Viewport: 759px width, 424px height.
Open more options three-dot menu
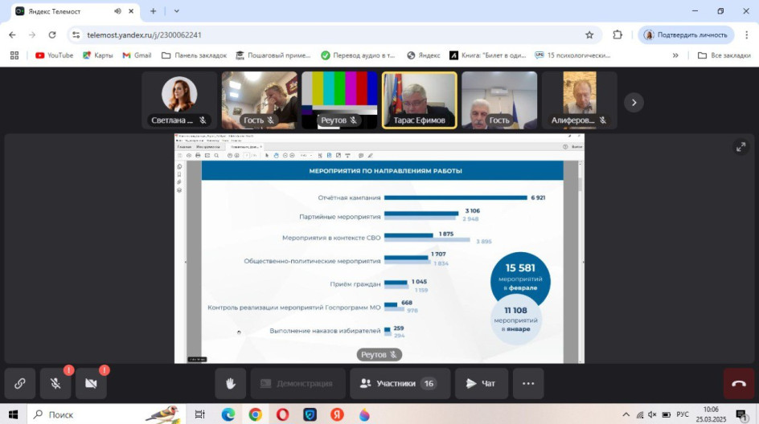[528, 384]
